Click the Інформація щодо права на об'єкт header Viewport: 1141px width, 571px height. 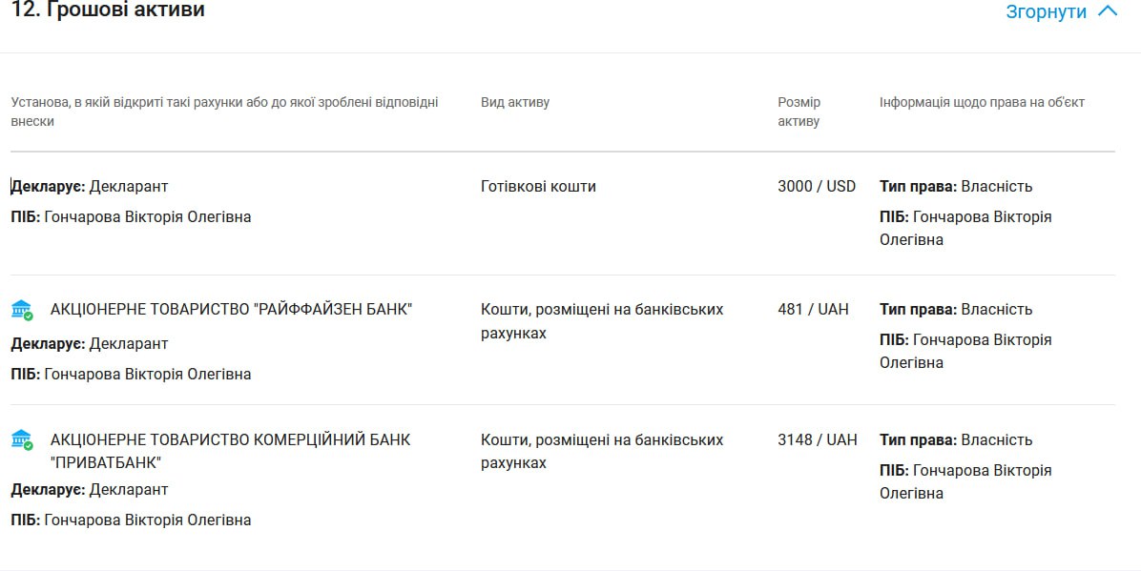(982, 102)
